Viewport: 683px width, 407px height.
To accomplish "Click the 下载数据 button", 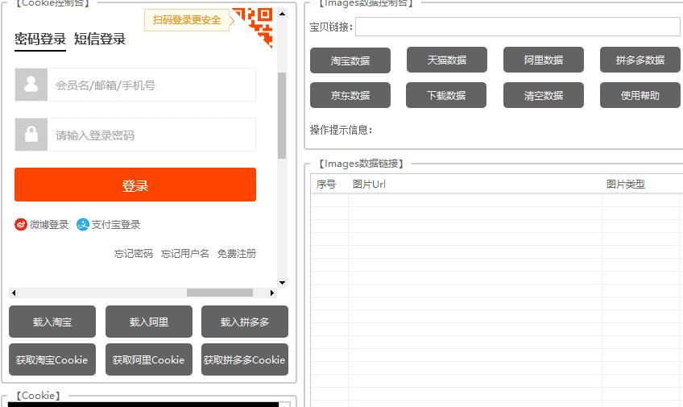I will [x=446, y=95].
